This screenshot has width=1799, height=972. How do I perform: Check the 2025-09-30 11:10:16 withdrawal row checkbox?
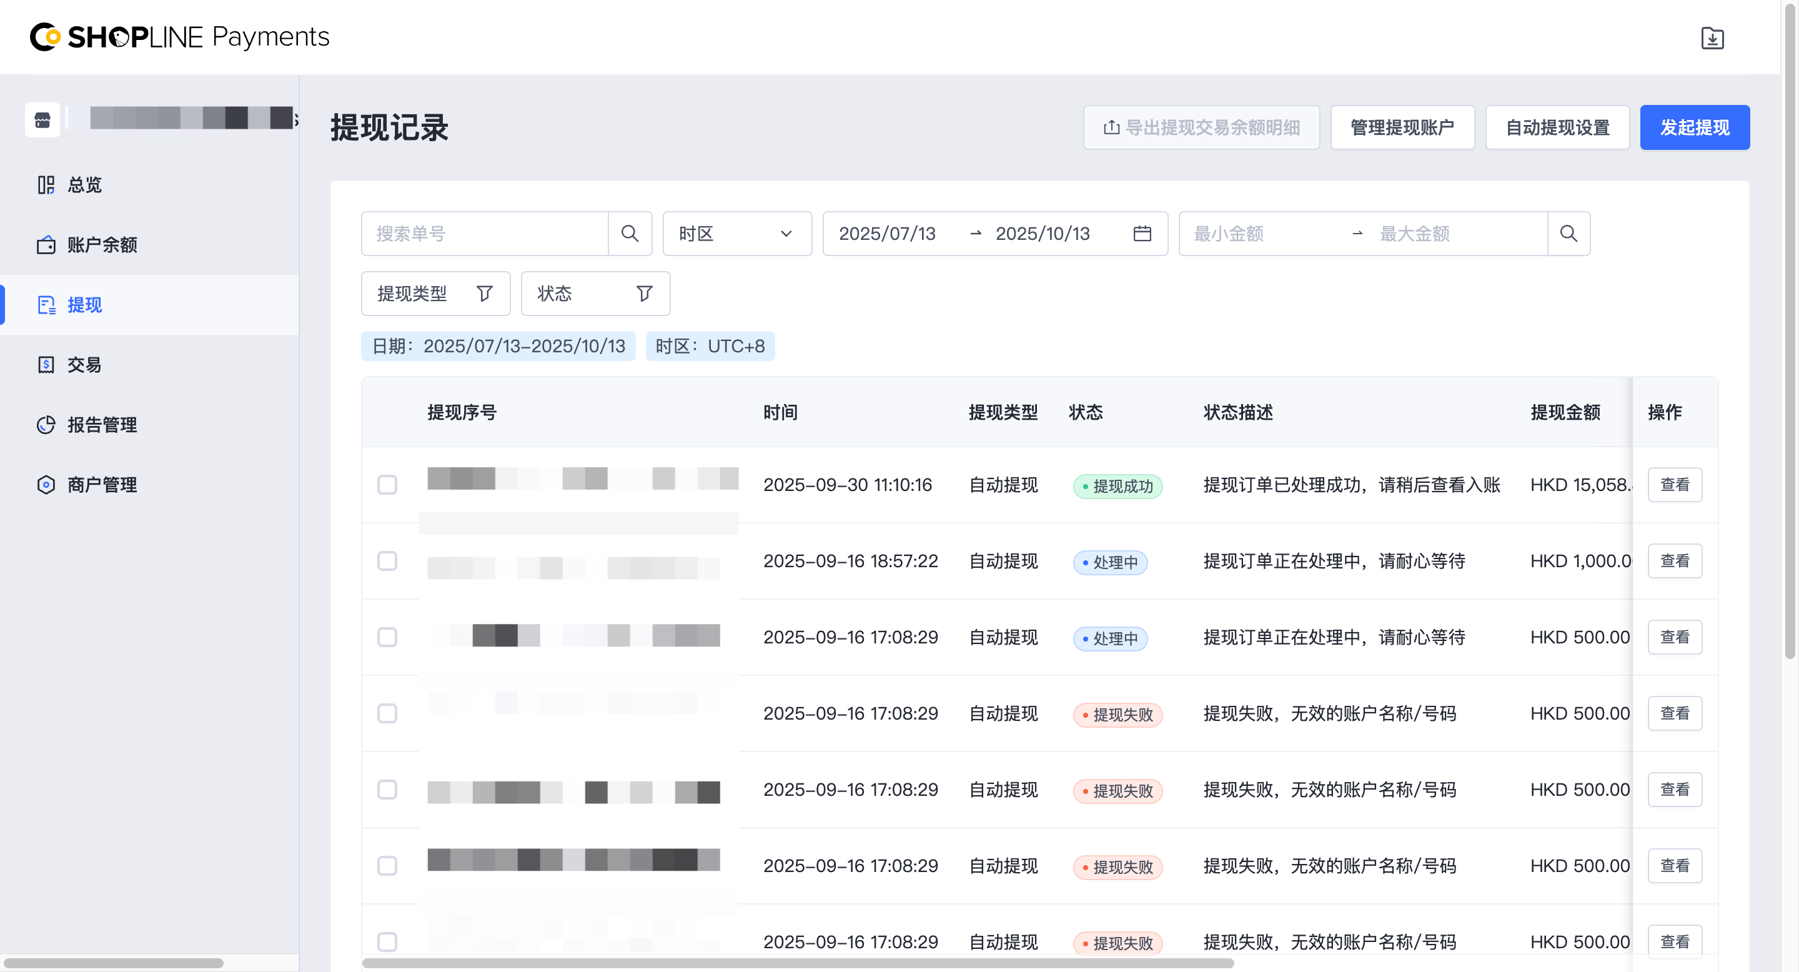coord(387,485)
